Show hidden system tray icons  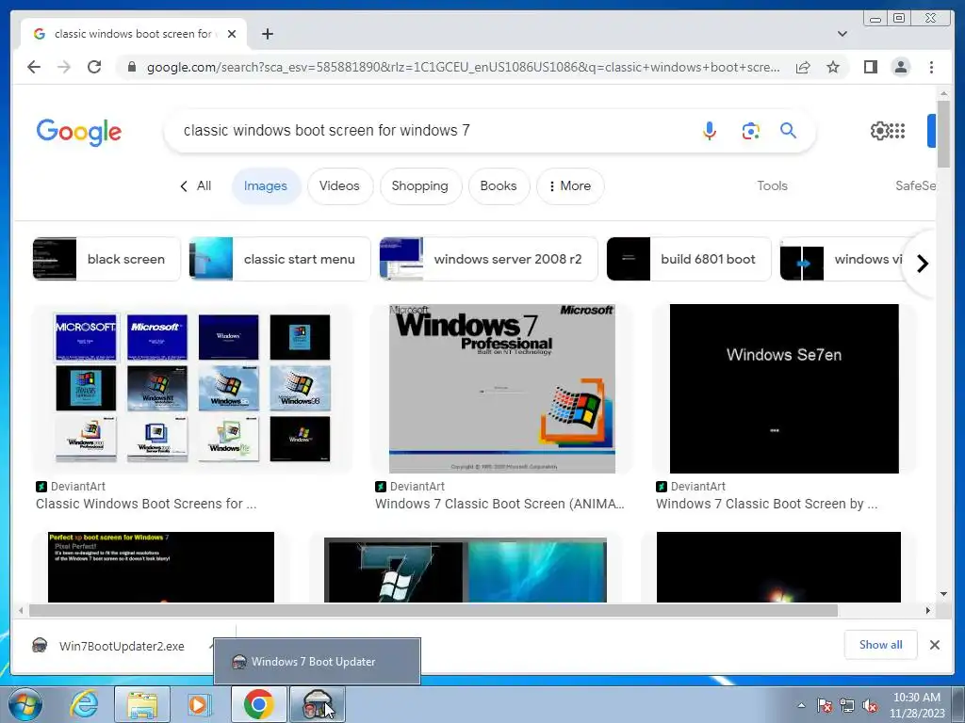coord(801,705)
